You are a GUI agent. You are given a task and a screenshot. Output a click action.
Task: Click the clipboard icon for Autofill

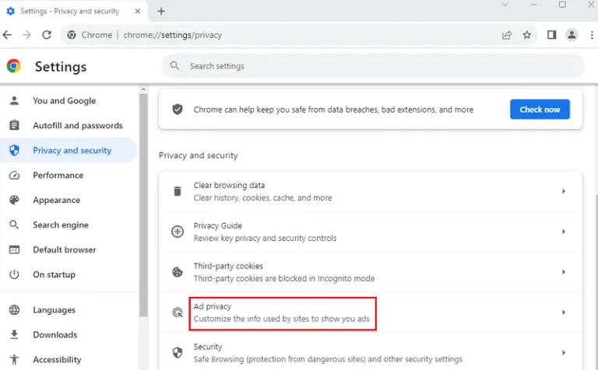[x=14, y=125]
